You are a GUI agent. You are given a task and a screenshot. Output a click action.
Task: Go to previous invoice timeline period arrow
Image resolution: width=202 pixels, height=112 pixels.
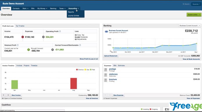point(3,95)
